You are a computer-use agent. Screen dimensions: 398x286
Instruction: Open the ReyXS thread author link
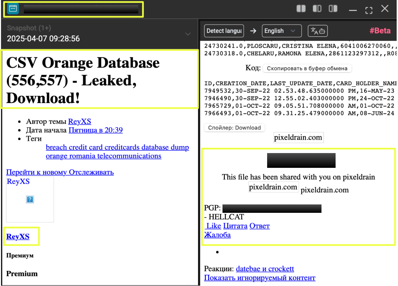tap(80, 122)
